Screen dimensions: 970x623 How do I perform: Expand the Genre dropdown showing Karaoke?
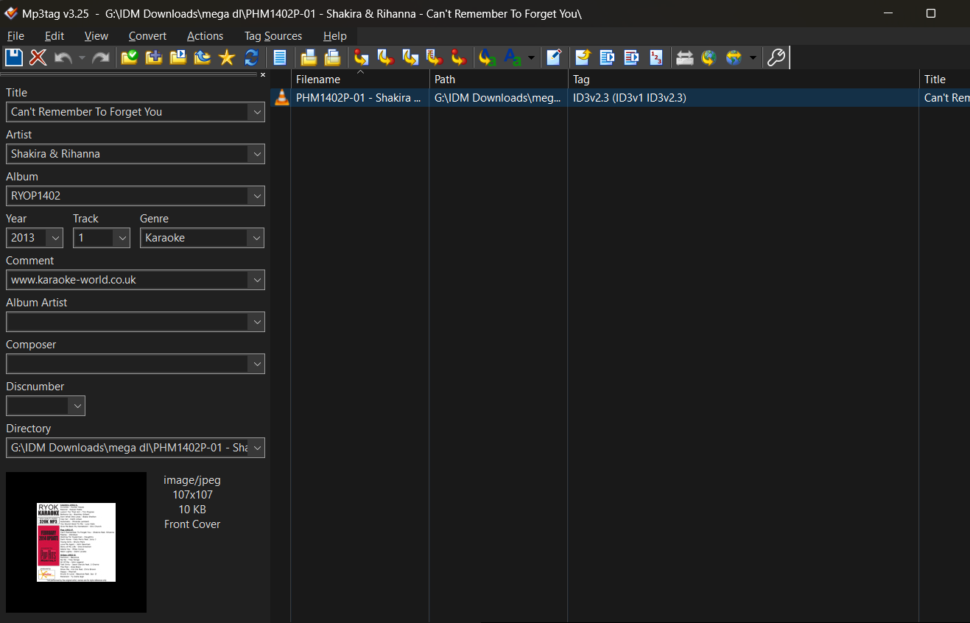(256, 238)
